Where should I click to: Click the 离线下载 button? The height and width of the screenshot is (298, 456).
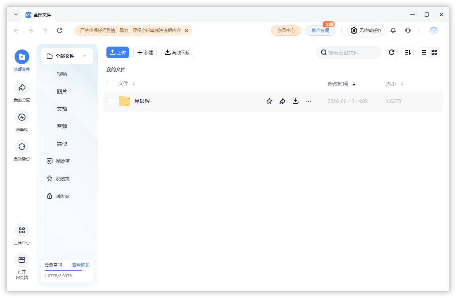(x=177, y=52)
